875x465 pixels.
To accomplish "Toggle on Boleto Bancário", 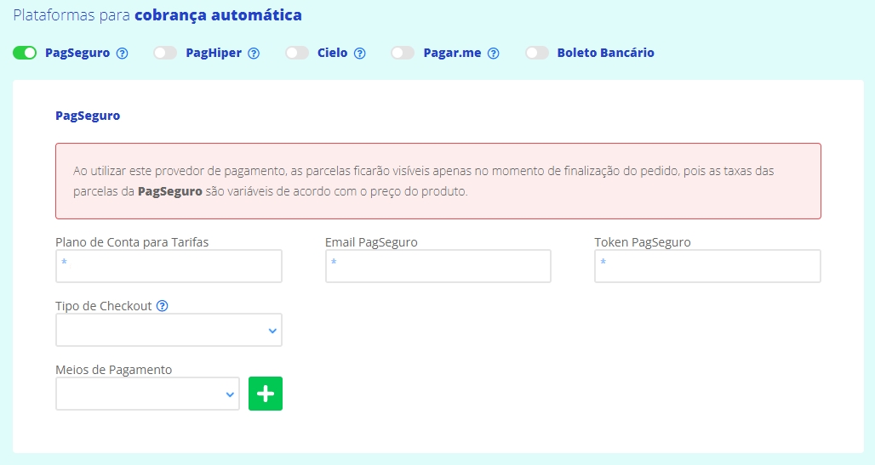I will (537, 53).
